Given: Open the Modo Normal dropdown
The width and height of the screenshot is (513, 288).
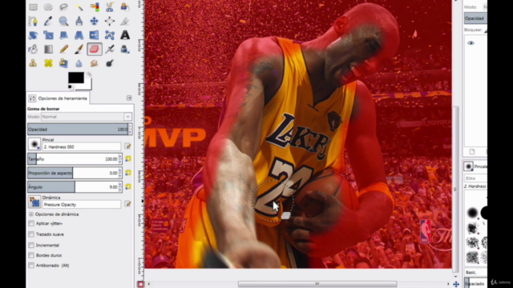Looking at the screenshot, I should (x=87, y=117).
